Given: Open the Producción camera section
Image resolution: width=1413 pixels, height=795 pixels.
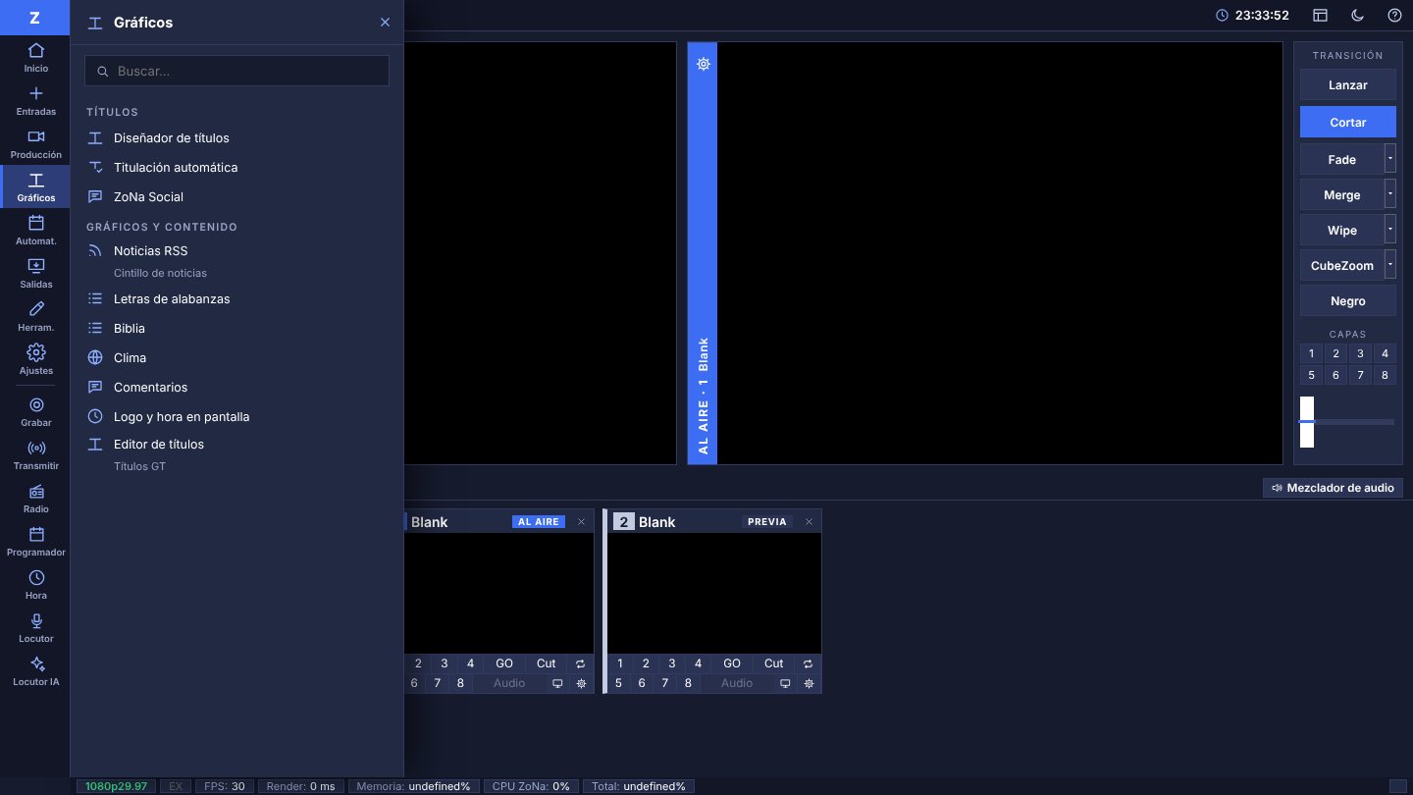Looking at the screenshot, I should (35, 143).
